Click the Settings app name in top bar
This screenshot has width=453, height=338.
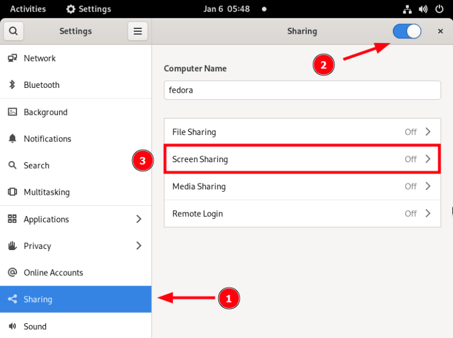(95, 9)
